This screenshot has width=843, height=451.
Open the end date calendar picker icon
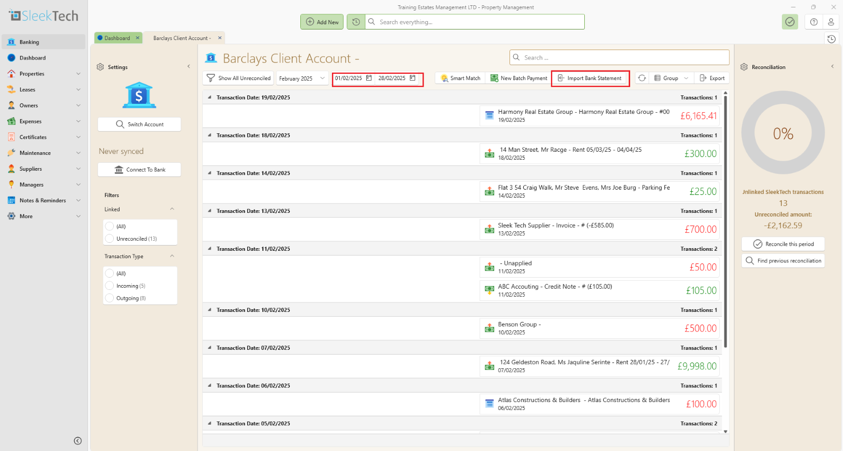coord(413,78)
